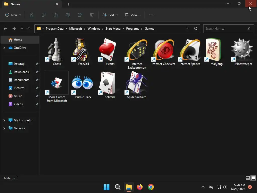Unpin Desktop from Quick access
Screen dimensions: 257x193
[x=37, y=64]
